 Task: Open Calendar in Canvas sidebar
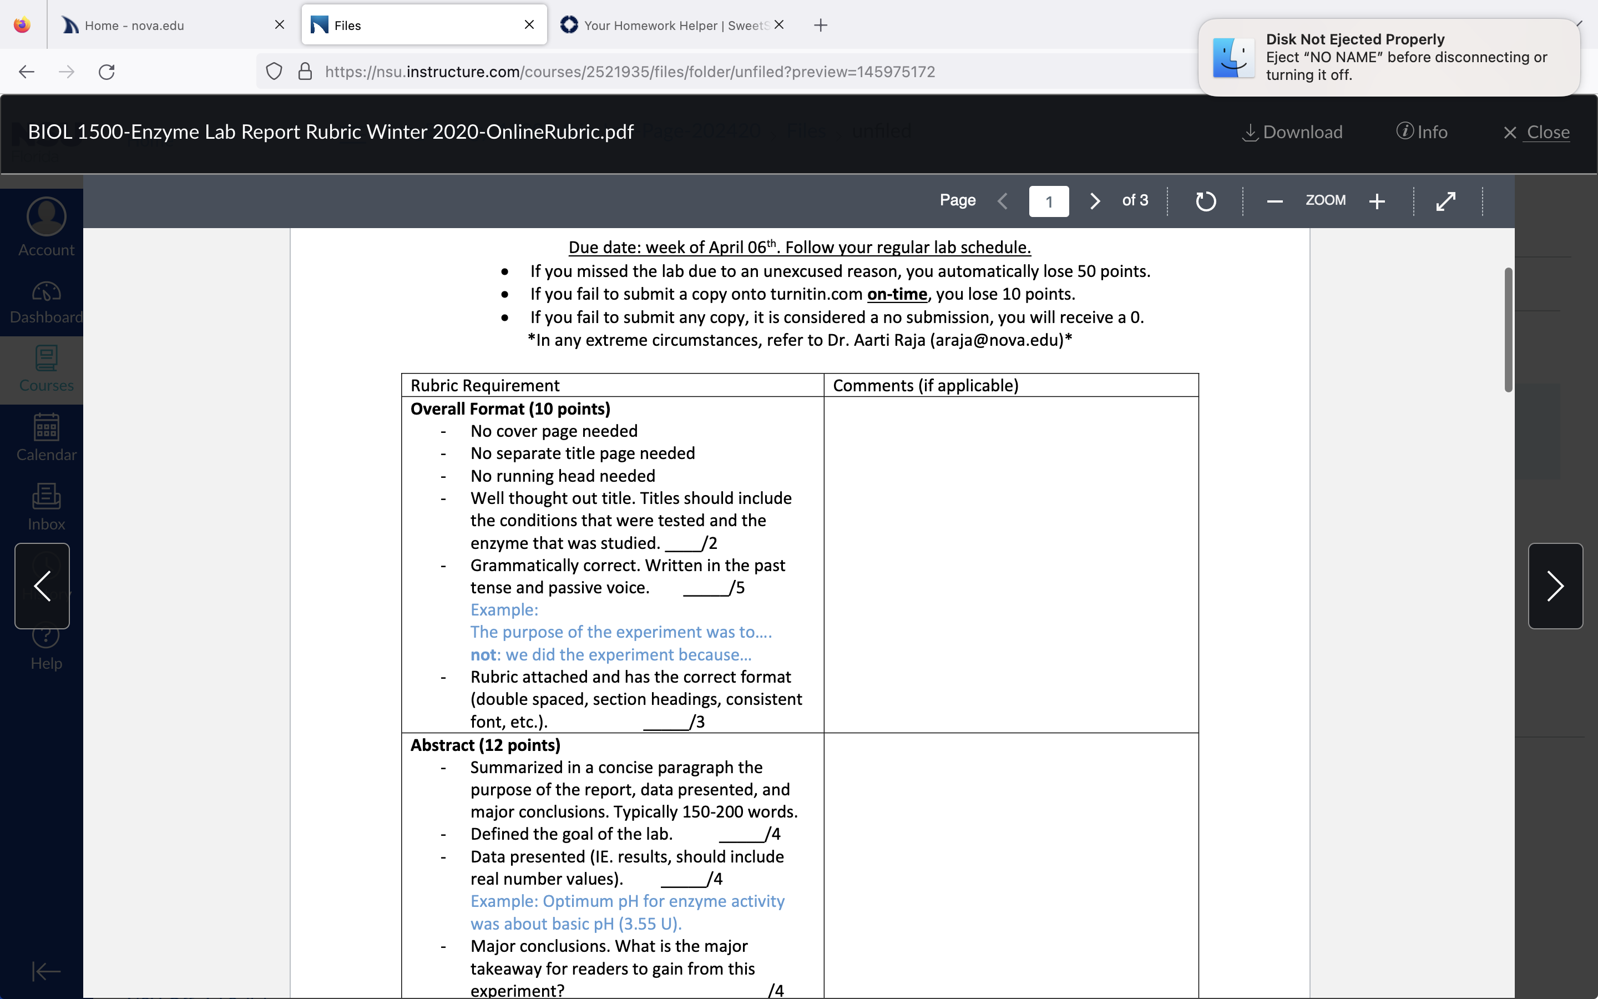pos(46,437)
